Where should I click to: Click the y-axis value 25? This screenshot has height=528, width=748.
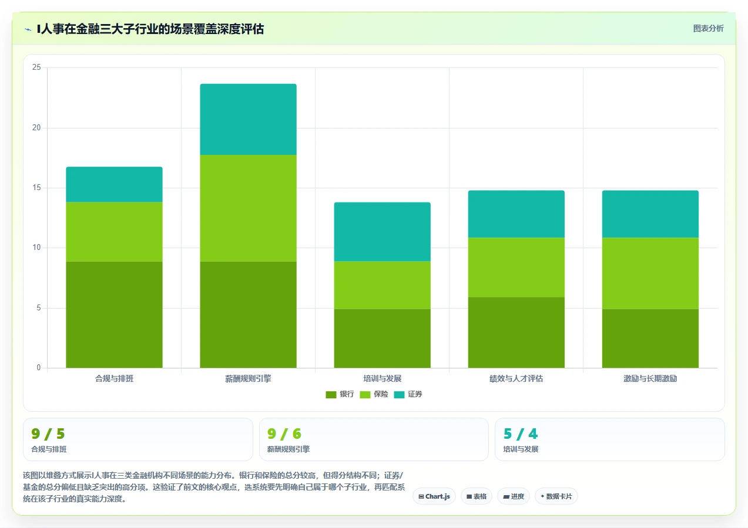coord(36,67)
